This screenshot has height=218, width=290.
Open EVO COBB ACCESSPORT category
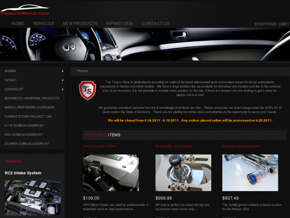tap(24, 135)
